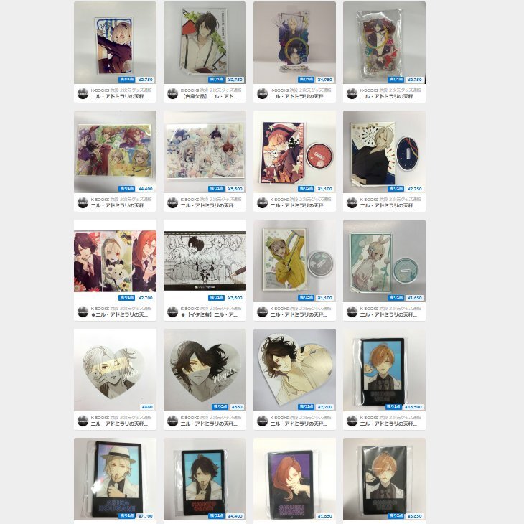Click seller avatar under the ¥4,400 clear file
Viewport: 524px width, 524px height.
point(83,202)
